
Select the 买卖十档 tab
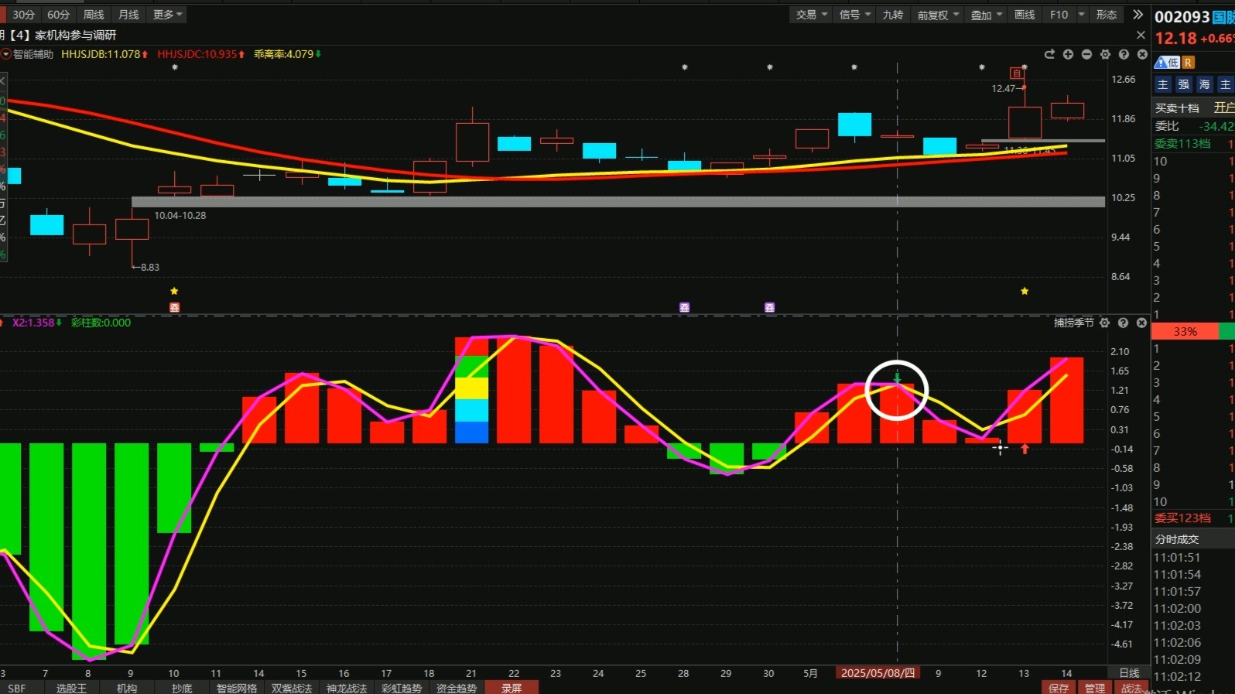click(x=1177, y=108)
